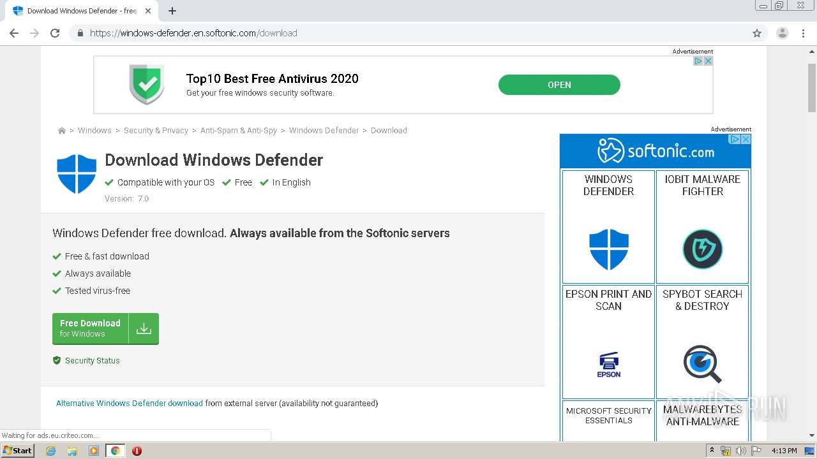Screen dimensions: 817x459
Task: Click the volume speaker tray icon
Action: 741,451
